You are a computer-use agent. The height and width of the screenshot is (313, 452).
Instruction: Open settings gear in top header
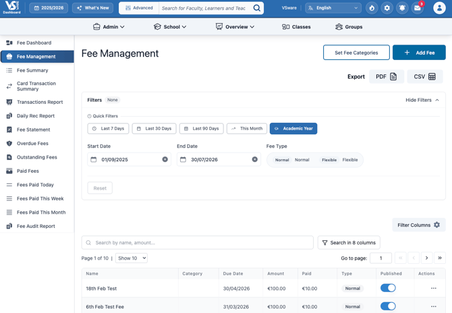click(387, 8)
